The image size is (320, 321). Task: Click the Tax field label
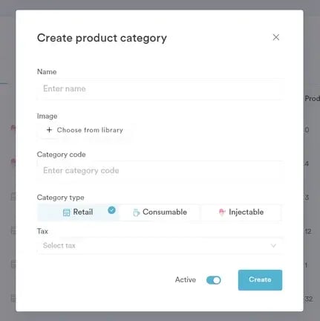point(42,231)
